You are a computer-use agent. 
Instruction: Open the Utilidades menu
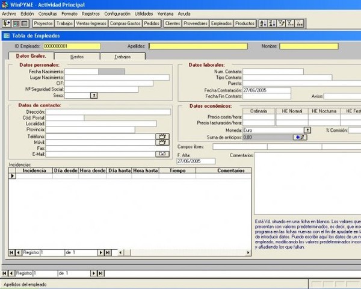click(x=144, y=14)
